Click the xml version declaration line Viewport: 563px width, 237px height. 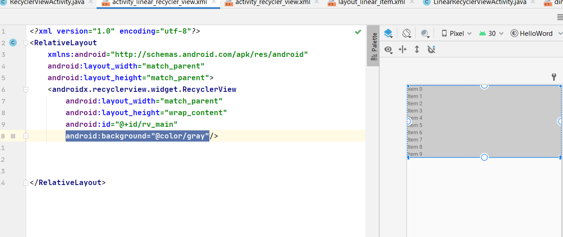(115, 31)
